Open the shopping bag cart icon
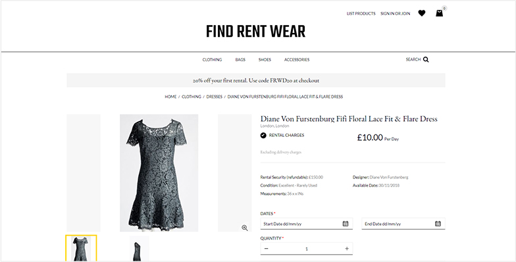The width and height of the screenshot is (516, 262). pos(440,13)
